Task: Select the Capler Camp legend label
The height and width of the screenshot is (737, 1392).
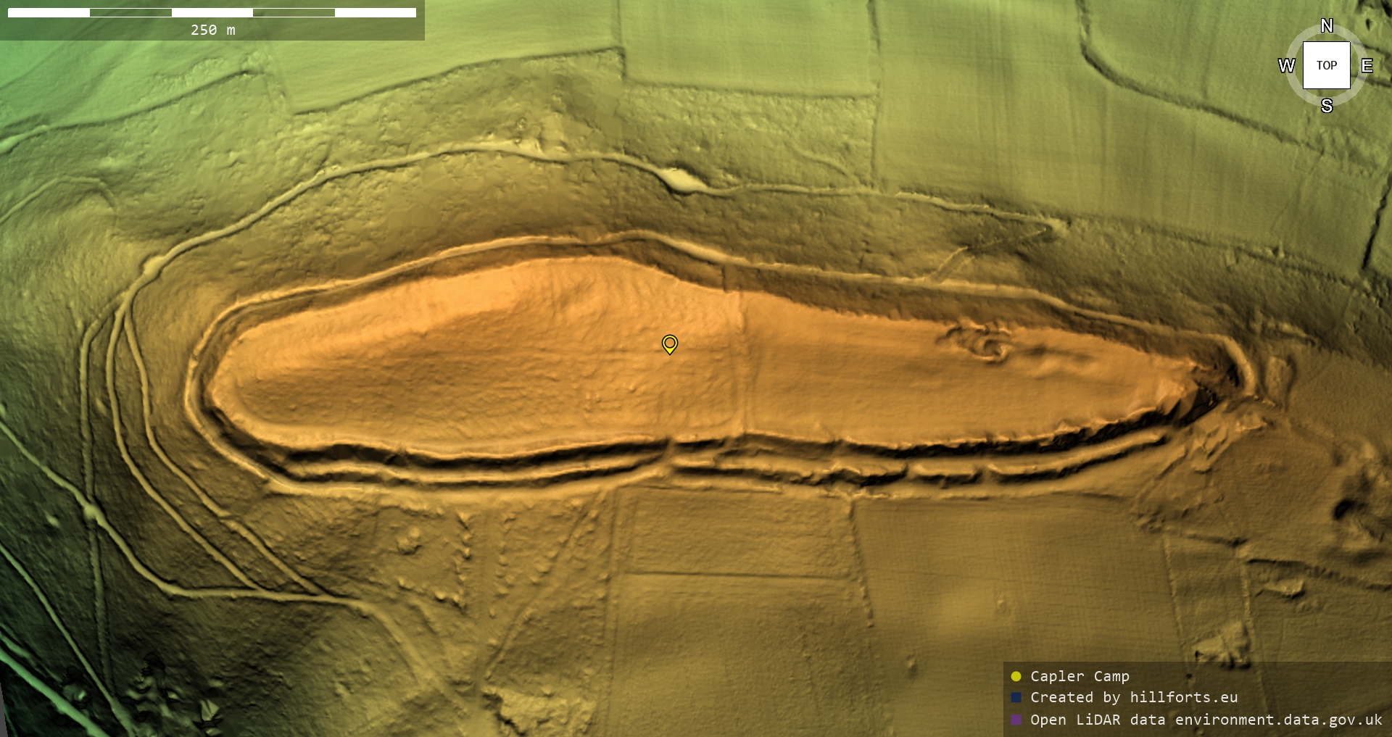Action: (1080, 676)
